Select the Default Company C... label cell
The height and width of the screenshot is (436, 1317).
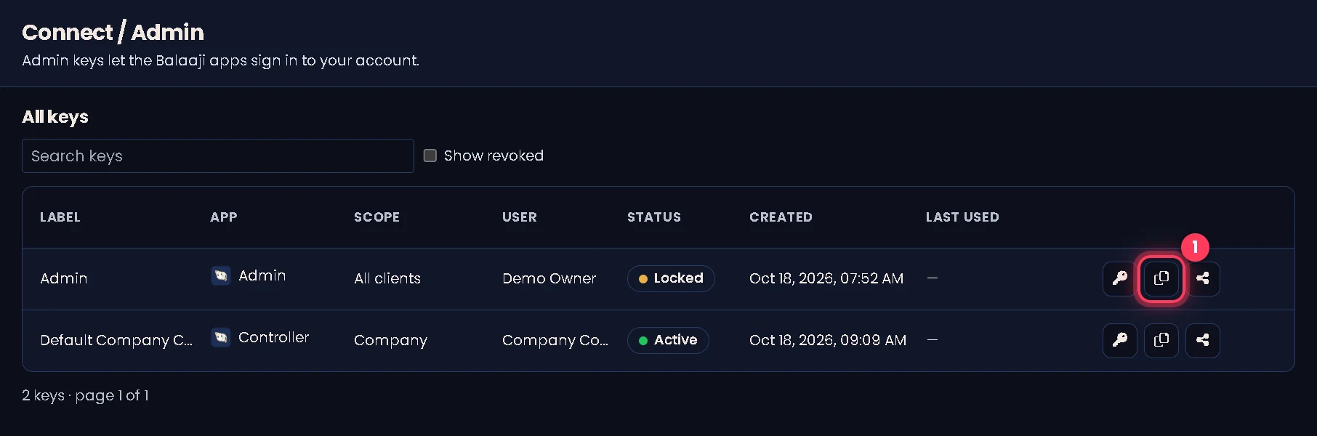(x=116, y=340)
